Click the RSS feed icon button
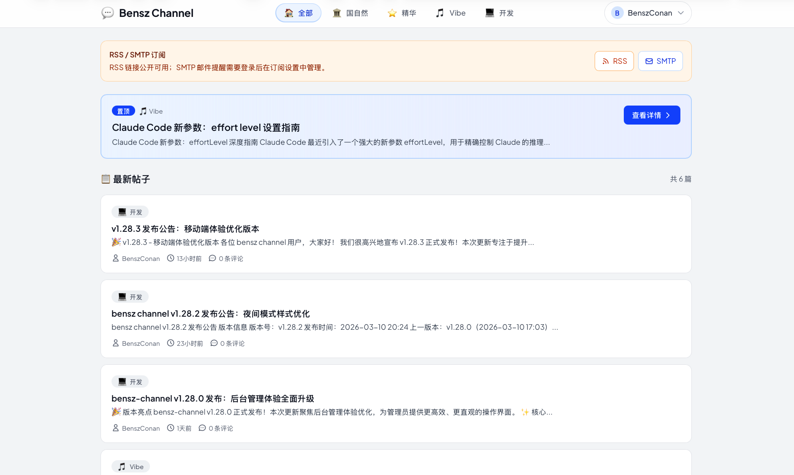 coord(614,61)
